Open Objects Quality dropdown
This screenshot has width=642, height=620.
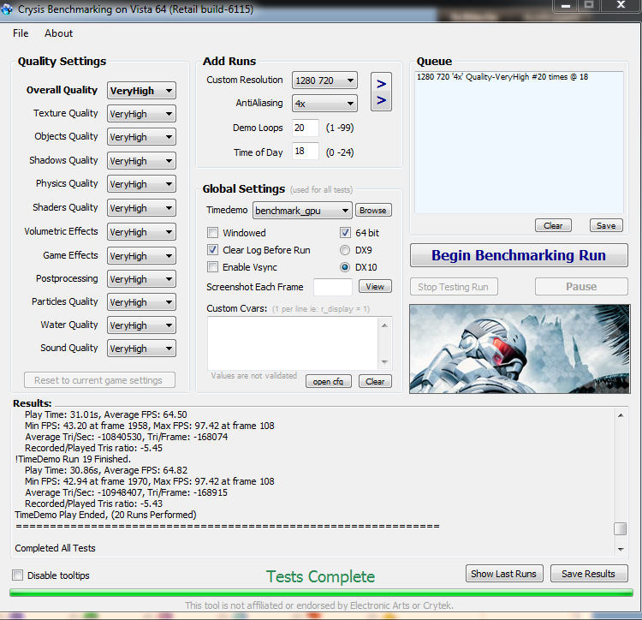tap(141, 137)
